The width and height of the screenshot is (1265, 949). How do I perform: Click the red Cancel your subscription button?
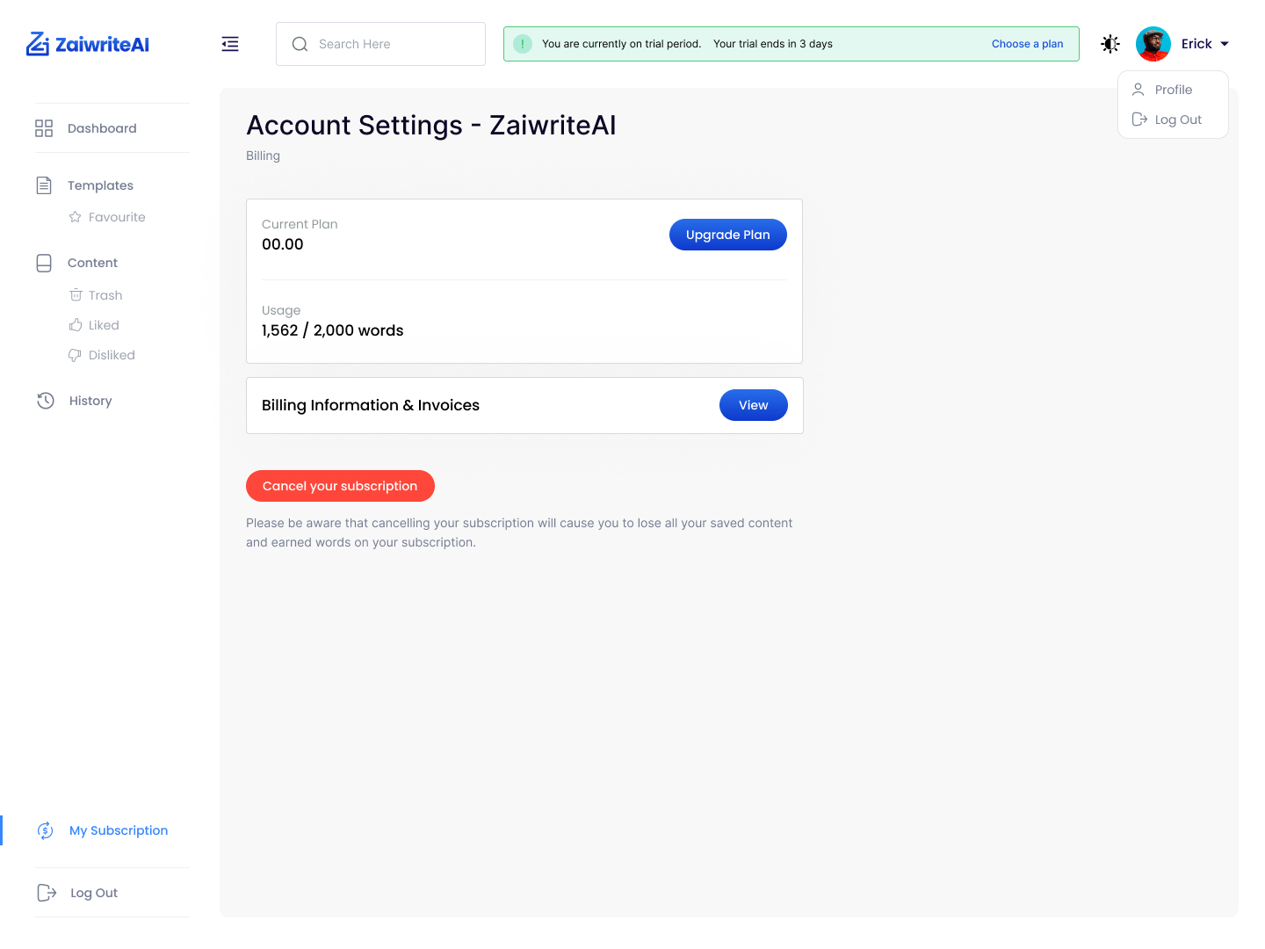340,486
